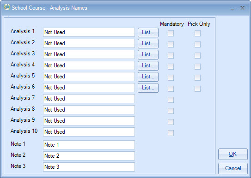Select the Analysis 5 name field
The width and height of the screenshot is (251, 178).
tap(89, 77)
